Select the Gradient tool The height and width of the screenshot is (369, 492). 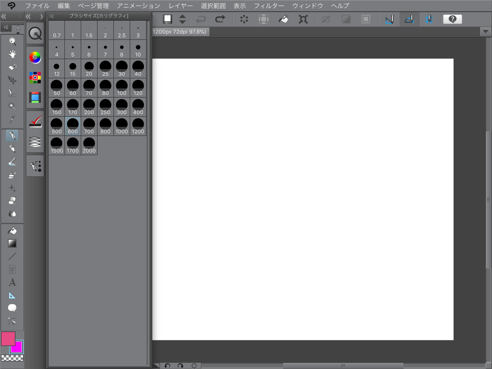pos(12,243)
